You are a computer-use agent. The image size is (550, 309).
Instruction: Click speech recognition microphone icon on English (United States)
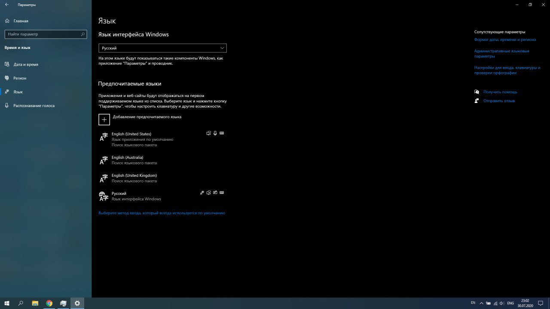[x=215, y=133]
